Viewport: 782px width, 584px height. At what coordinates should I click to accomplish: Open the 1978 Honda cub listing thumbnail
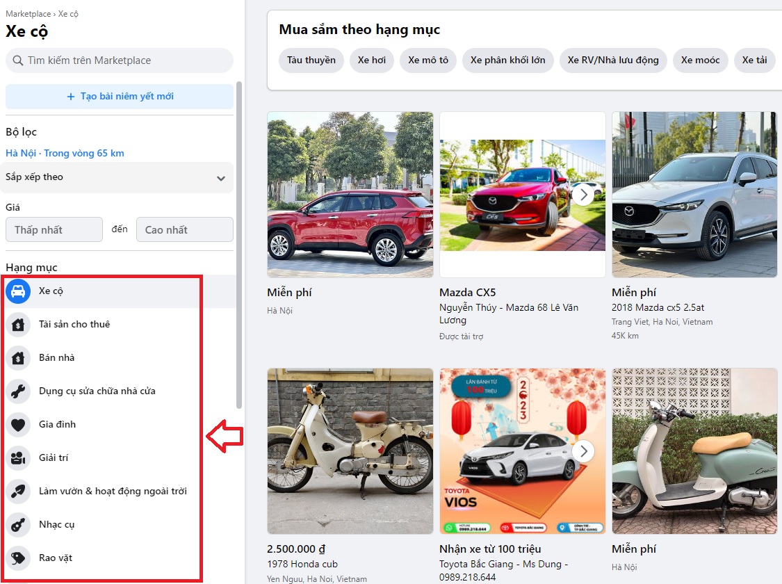[350, 451]
